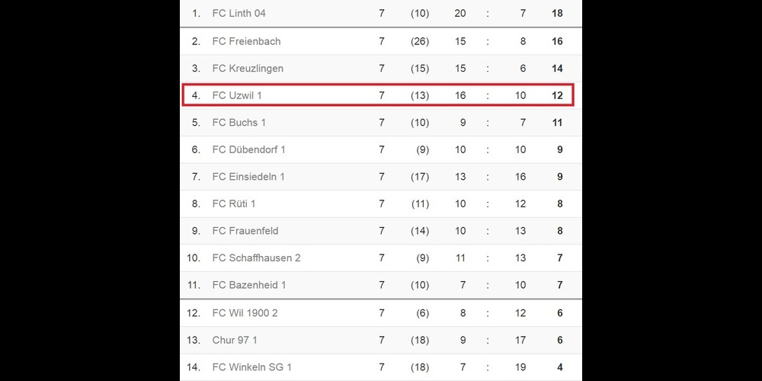
Task: Open FC Dübendorf 1 team page
Action: coord(248,150)
